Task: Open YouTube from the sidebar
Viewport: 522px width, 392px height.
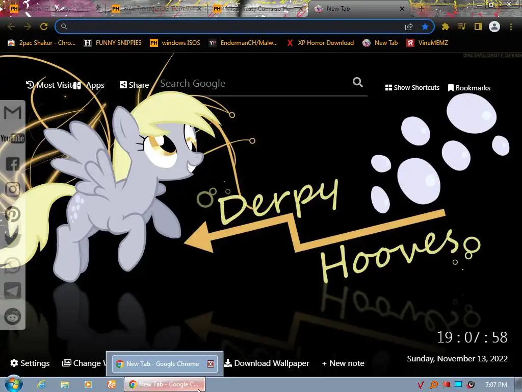Action: 13,138
